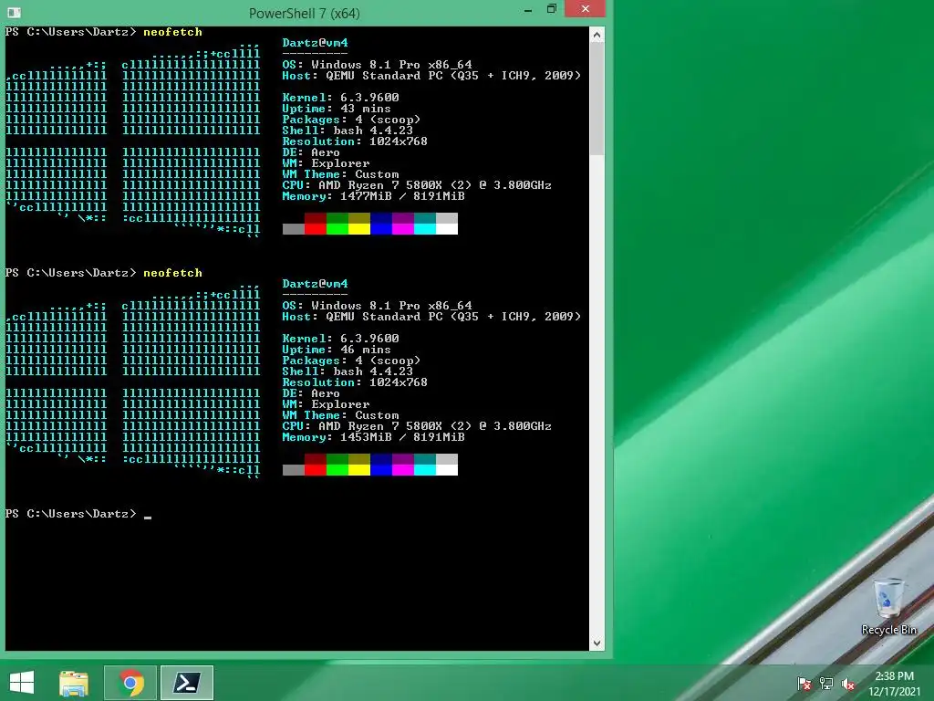Click the scrollbar down arrow
This screenshot has height=701, width=934.
[597, 643]
